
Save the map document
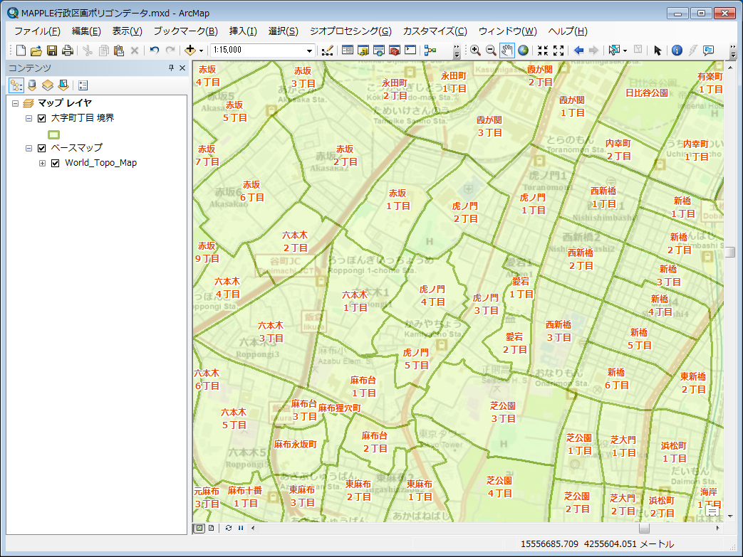coord(52,51)
